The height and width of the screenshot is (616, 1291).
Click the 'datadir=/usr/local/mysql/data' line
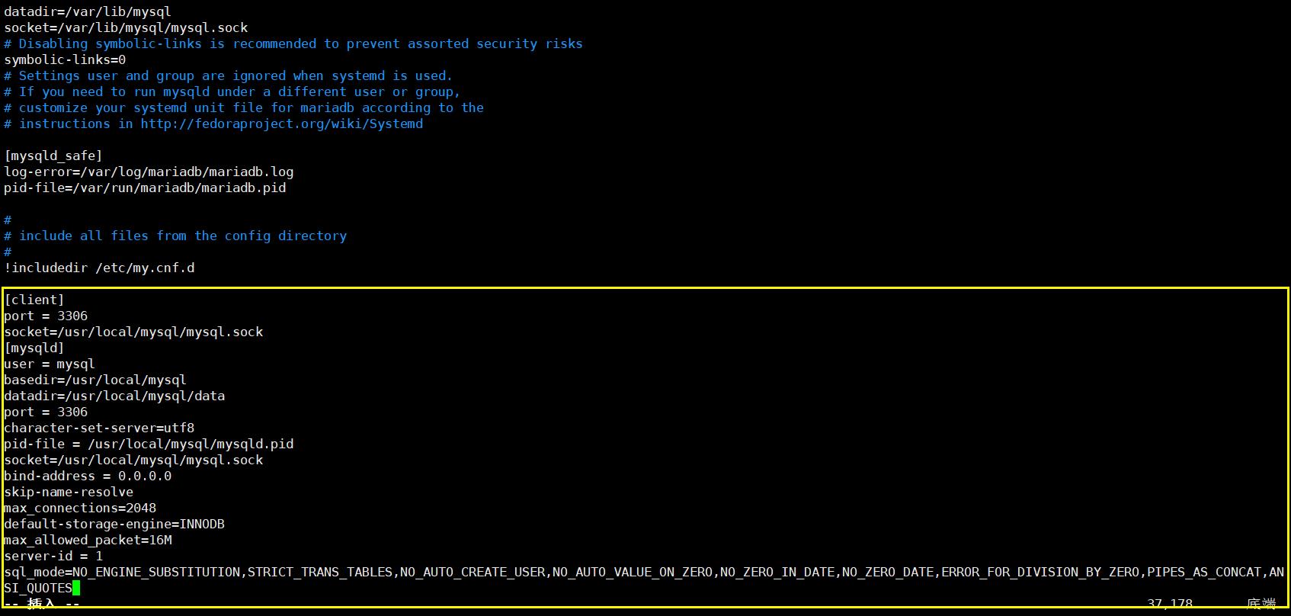point(114,396)
